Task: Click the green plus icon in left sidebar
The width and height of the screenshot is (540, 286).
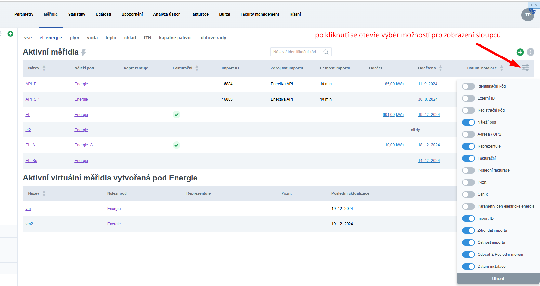Action: click(x=10, y=34)
